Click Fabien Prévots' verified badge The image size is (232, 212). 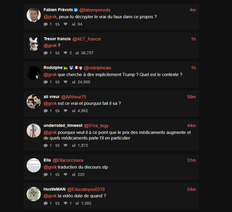76,10
